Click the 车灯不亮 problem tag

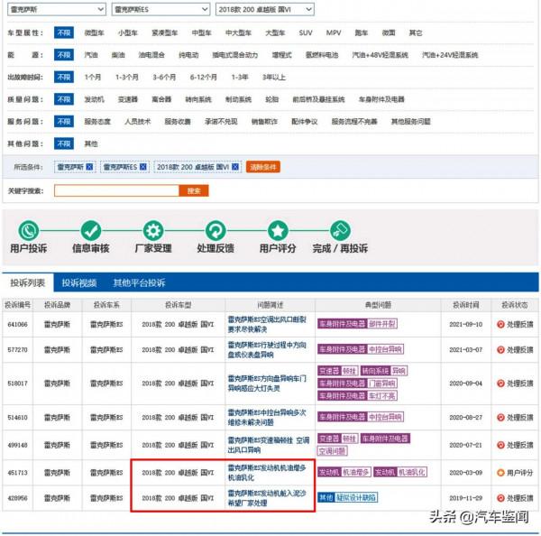(382, 395)
